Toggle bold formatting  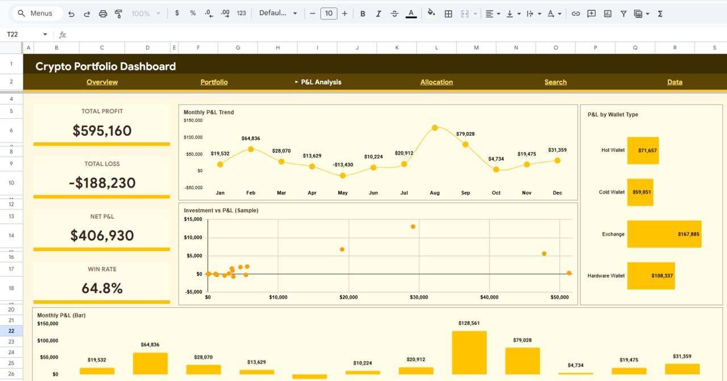(362, 12)
